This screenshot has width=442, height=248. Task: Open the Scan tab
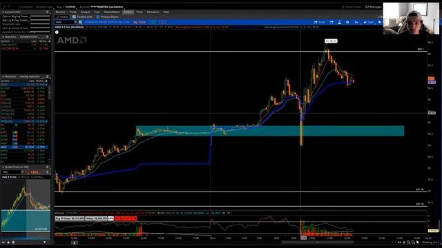tap(97, 12)
